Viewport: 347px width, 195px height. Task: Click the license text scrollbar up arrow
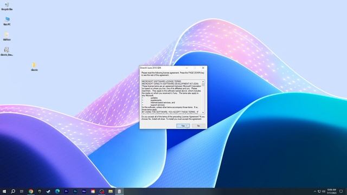pos(203,81)
